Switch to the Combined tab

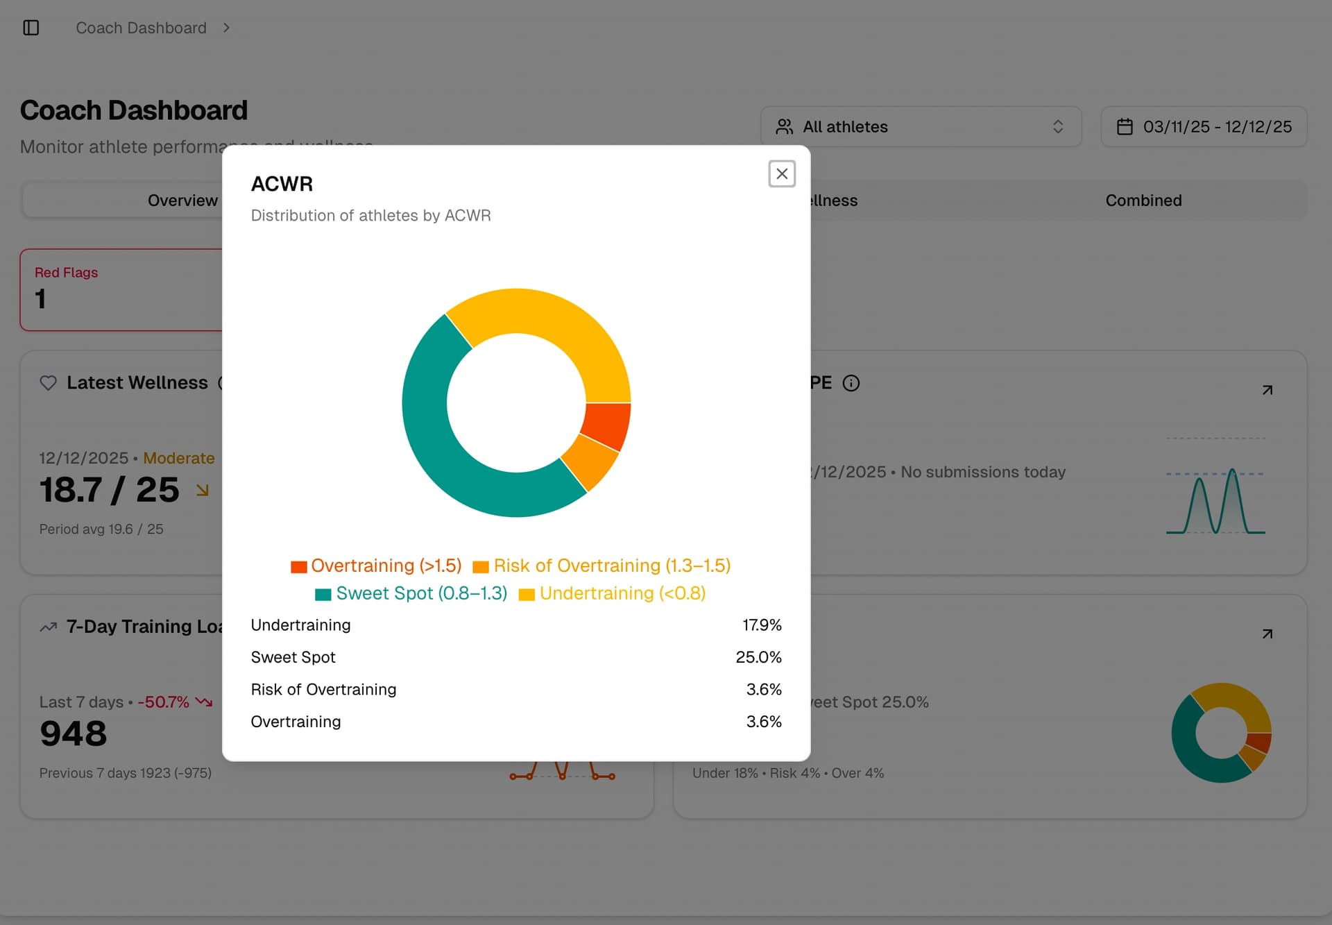pos(1143,201)
